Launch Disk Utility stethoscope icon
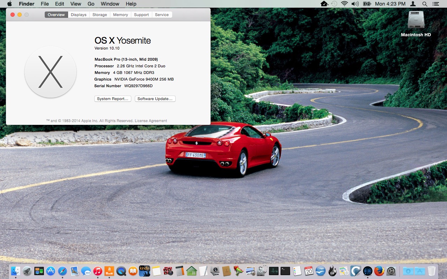 point(262,271)
